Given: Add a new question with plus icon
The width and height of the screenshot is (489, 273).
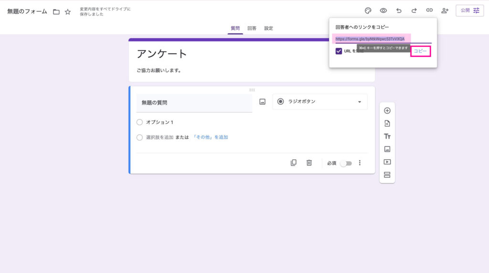Looking at the screenshot, I should point(387,110).
